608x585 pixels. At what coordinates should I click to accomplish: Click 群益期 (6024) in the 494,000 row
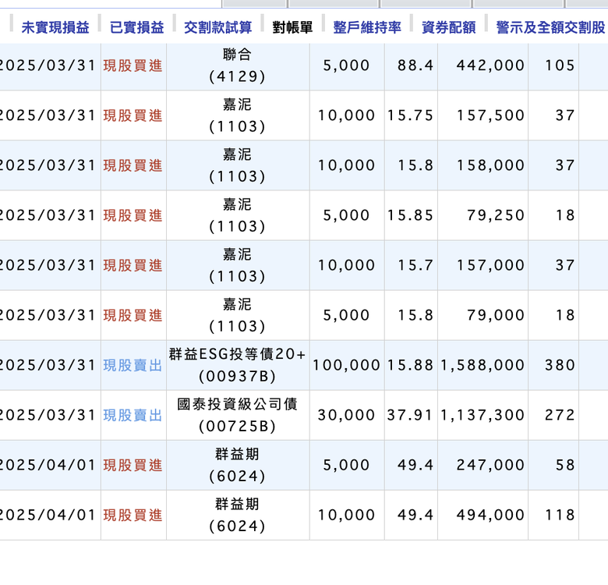(x=237, y=516)
